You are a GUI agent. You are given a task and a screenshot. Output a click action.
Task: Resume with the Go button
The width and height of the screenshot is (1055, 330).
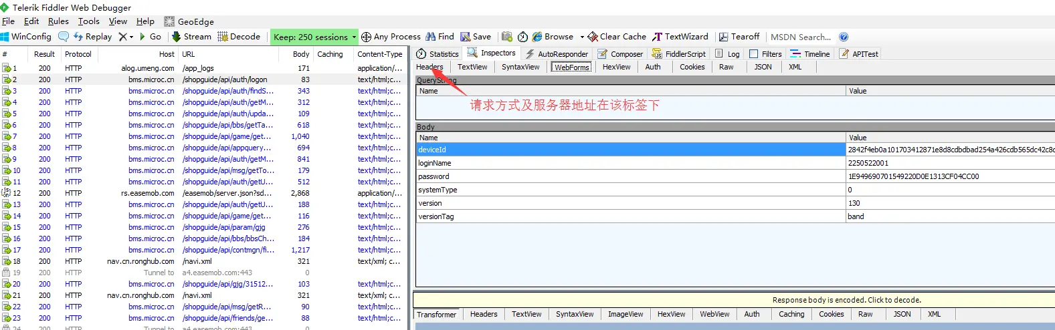pyautogui.click(x=151, y=37)
